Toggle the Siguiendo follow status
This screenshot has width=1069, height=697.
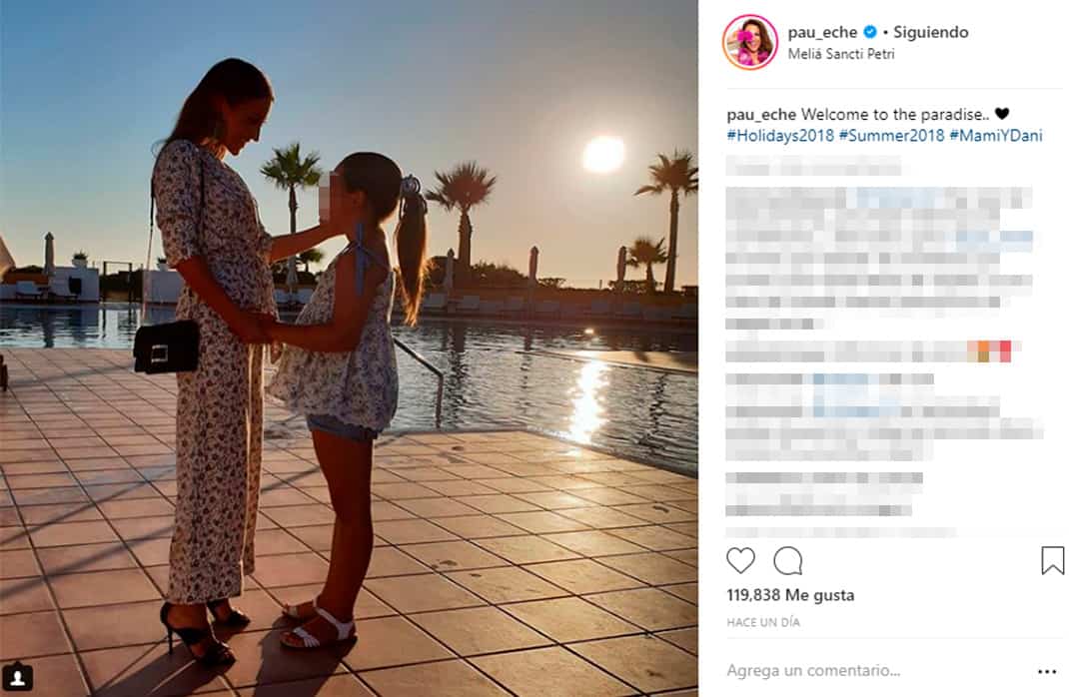pyautogui.click(x=930, y=32)
